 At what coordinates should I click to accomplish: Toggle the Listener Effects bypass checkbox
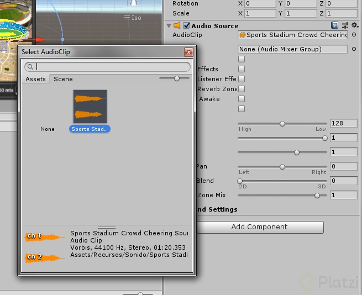click(x=242, y=79)
